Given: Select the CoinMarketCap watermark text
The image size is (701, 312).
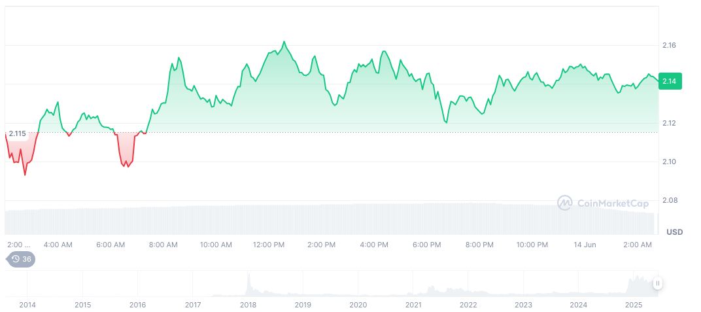Looking at the screenshot, I should coord(613,203).
